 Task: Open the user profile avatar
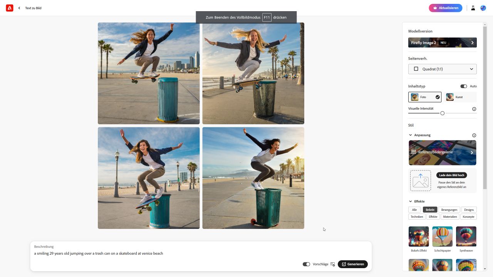click(483, 8)
